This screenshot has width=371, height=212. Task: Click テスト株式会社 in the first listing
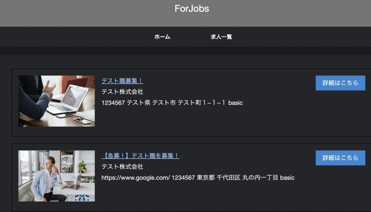pos(122,92)
